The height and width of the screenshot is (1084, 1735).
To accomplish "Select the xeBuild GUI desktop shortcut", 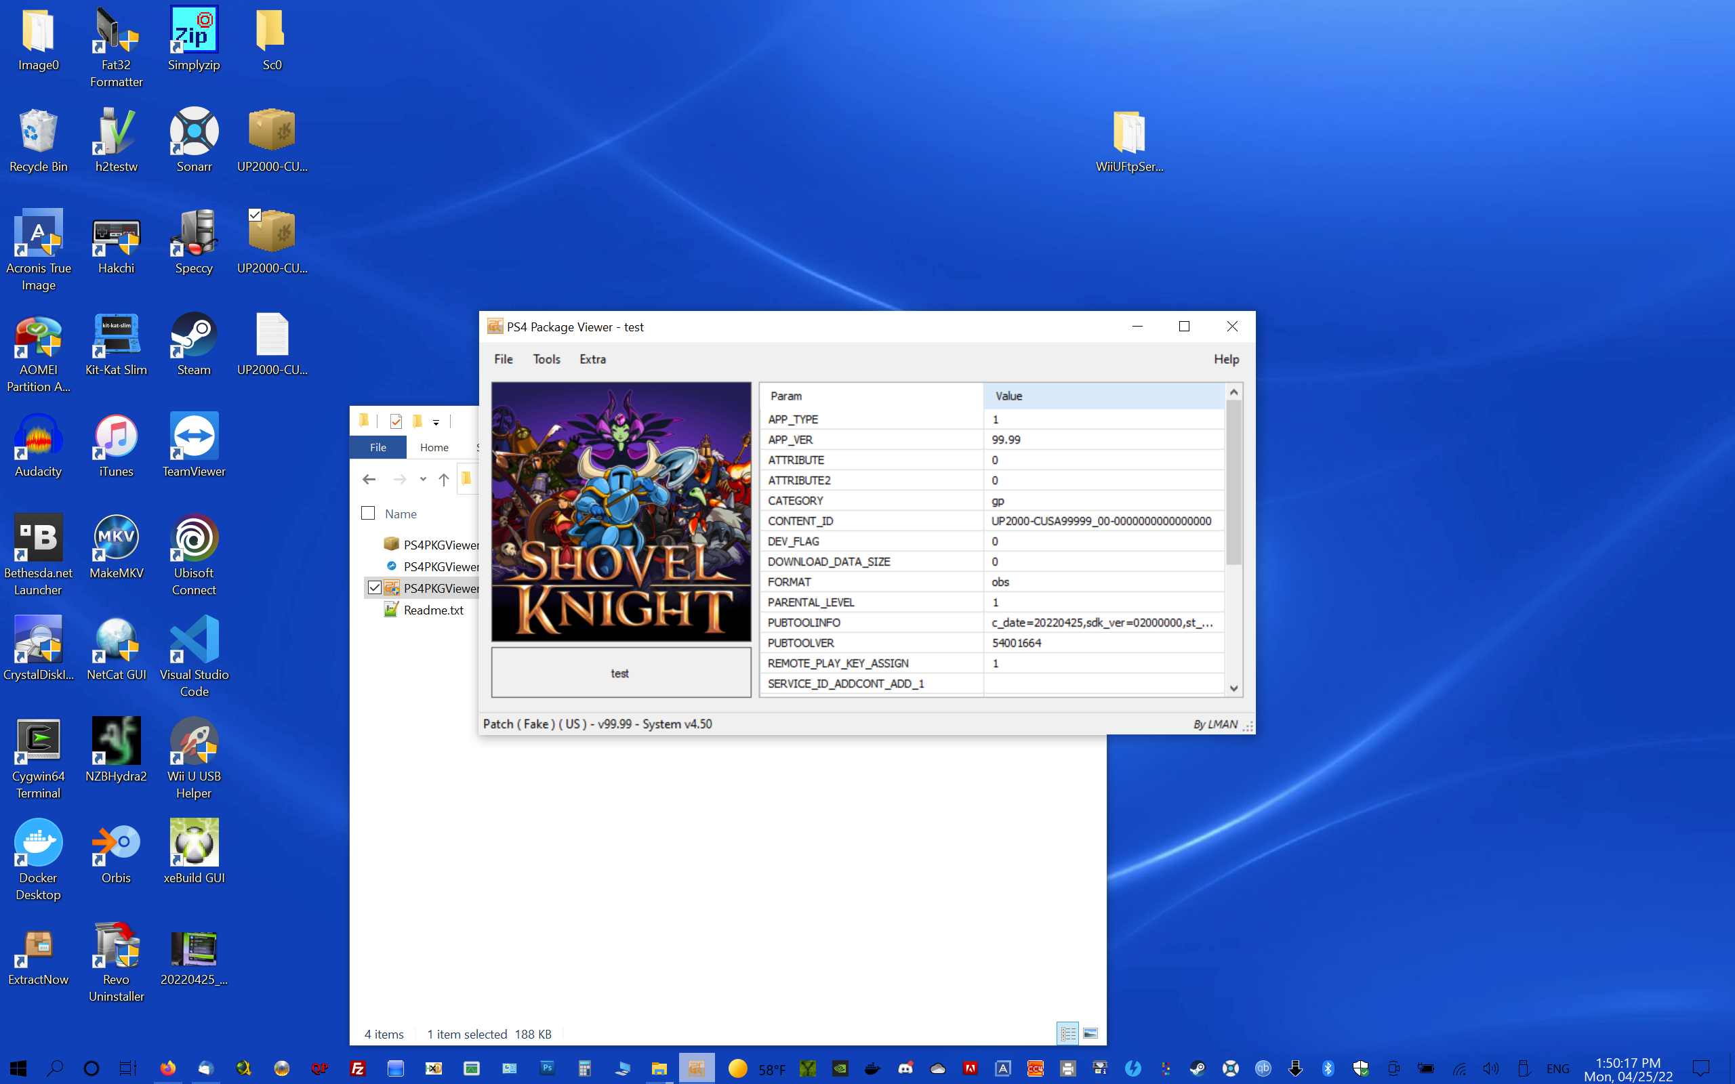I will tap(194, 852).
